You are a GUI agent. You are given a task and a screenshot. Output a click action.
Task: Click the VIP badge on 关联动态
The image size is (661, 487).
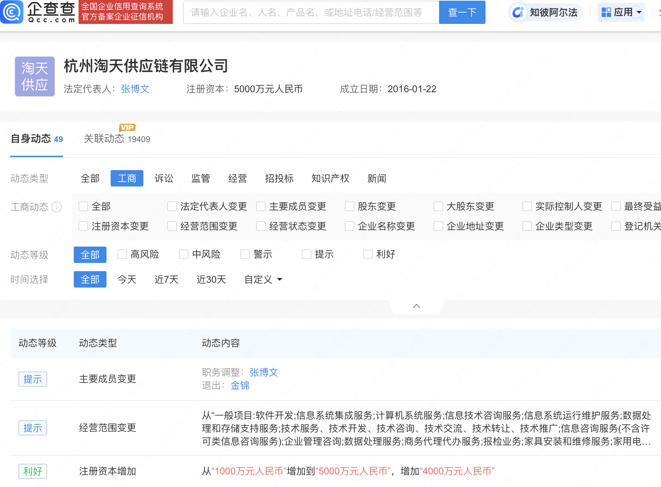127,127
